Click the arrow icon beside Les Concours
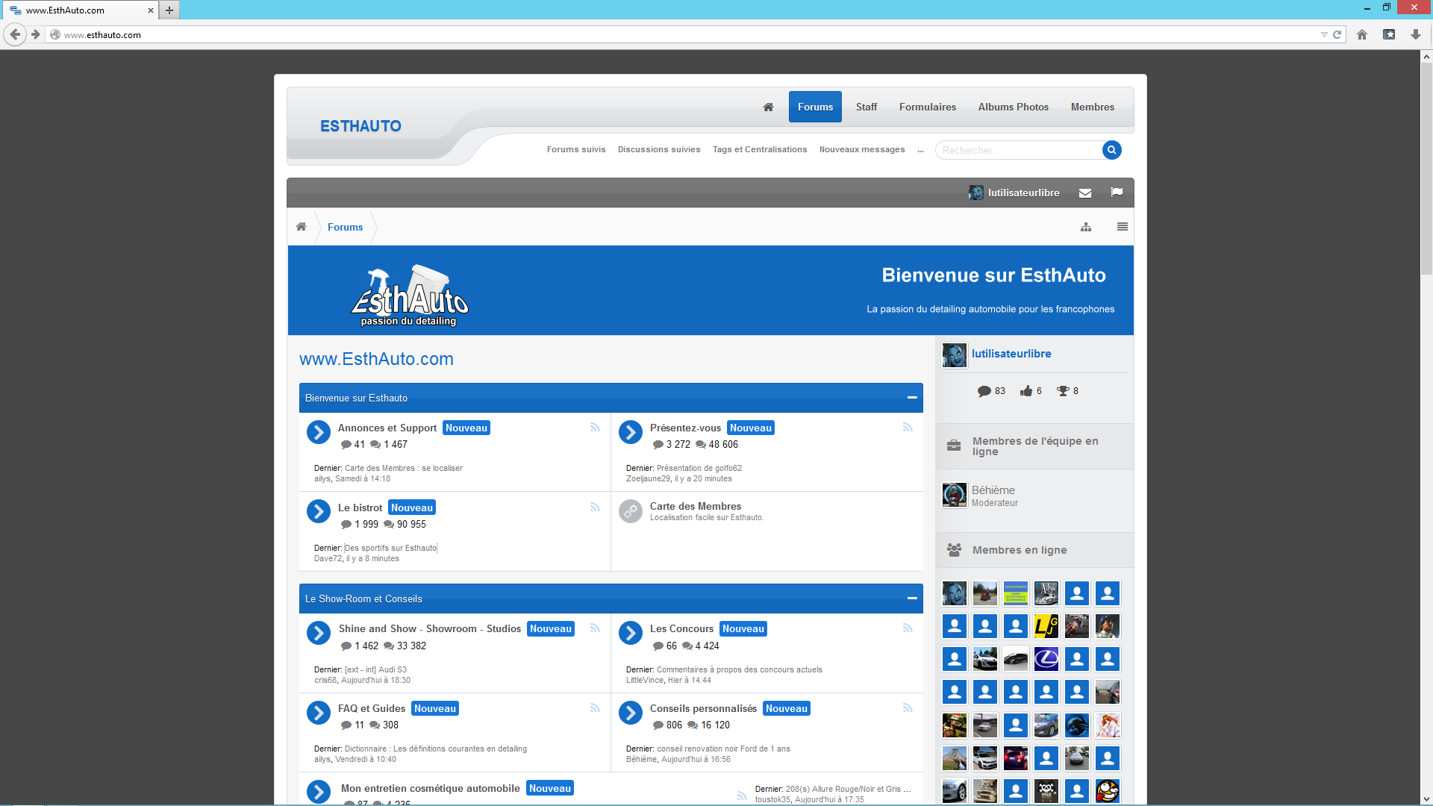The height and width of the screenshot is (806, 1433). click(x=631, y=633)
